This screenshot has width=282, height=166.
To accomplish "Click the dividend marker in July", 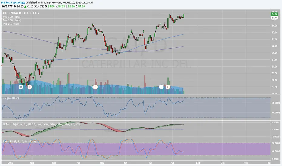I will (x=161, y=87).
